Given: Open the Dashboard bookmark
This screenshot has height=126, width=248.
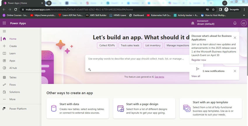Looking at the screenshot, I should click(x=137, y=15).
